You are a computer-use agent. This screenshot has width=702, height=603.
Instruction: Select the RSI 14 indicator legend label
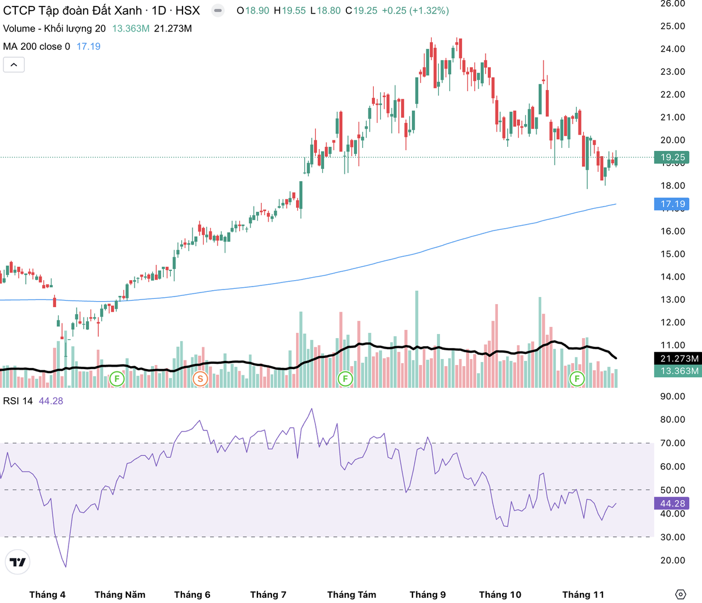tap(18, 401)
